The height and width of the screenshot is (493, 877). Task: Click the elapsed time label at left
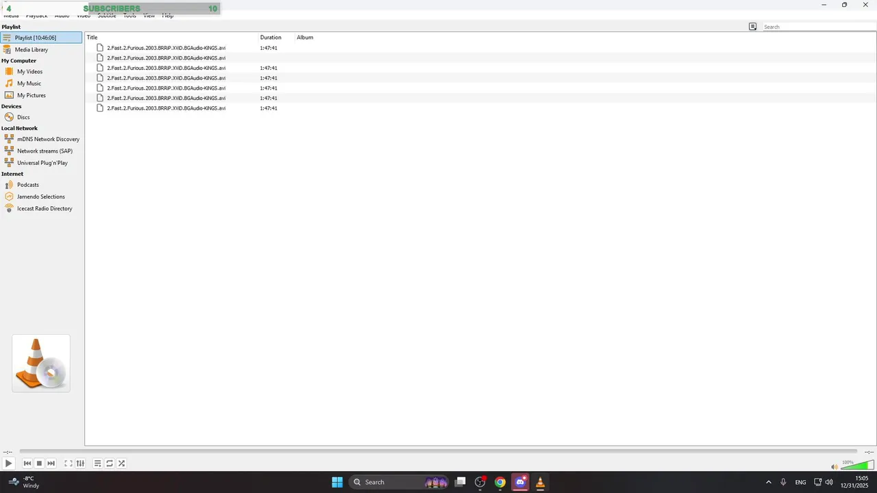pos(8,452)
